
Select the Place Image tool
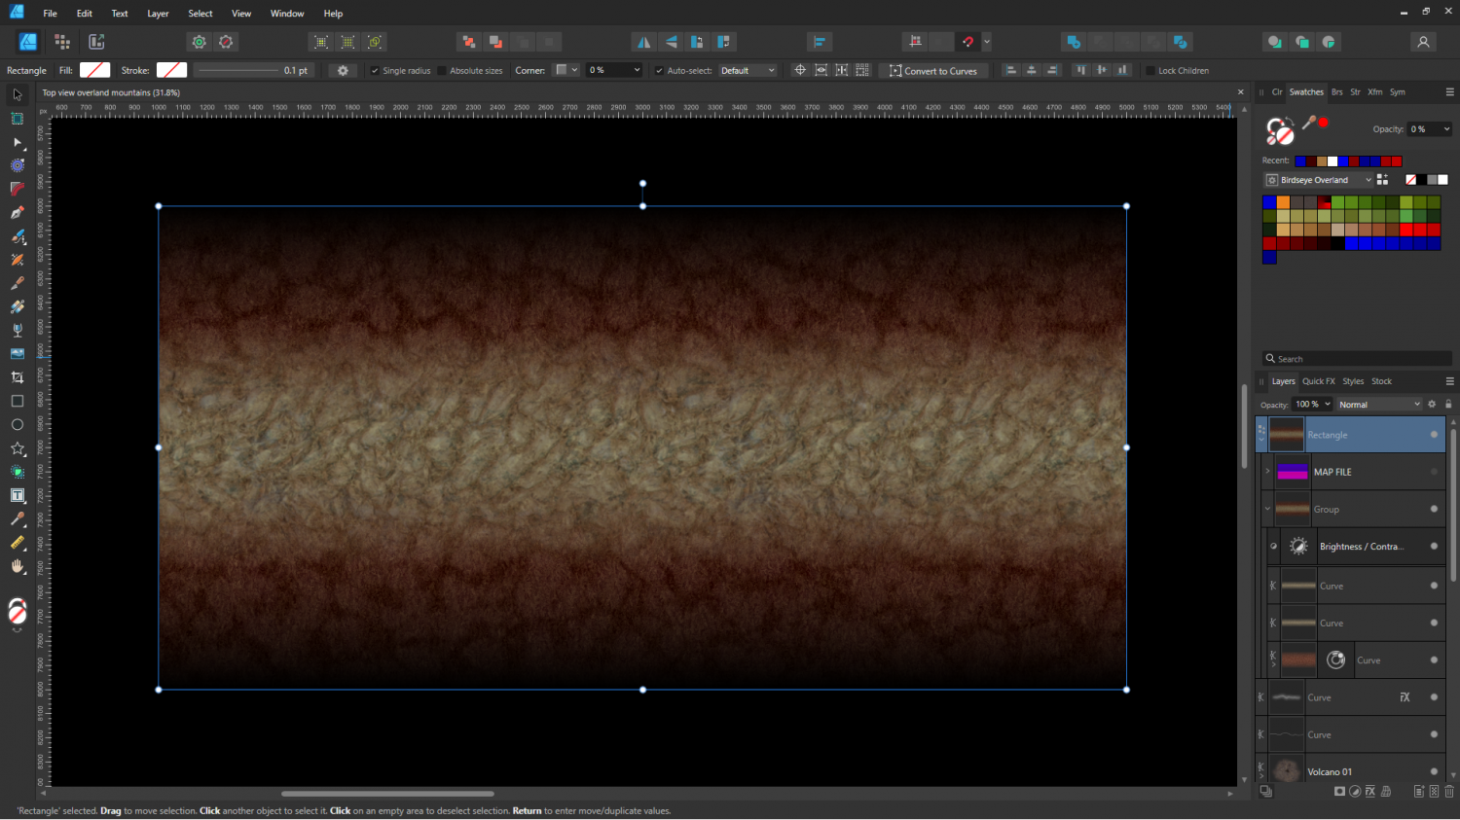pyautogui.click(x=17, y=354)
